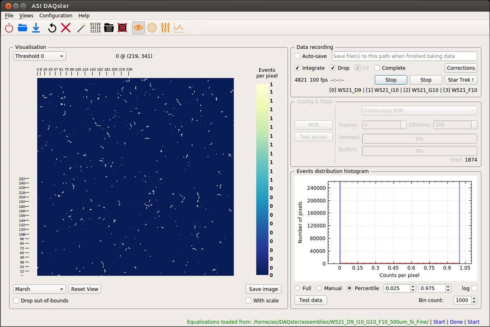Click the Test data button

(x=311, y=300)
